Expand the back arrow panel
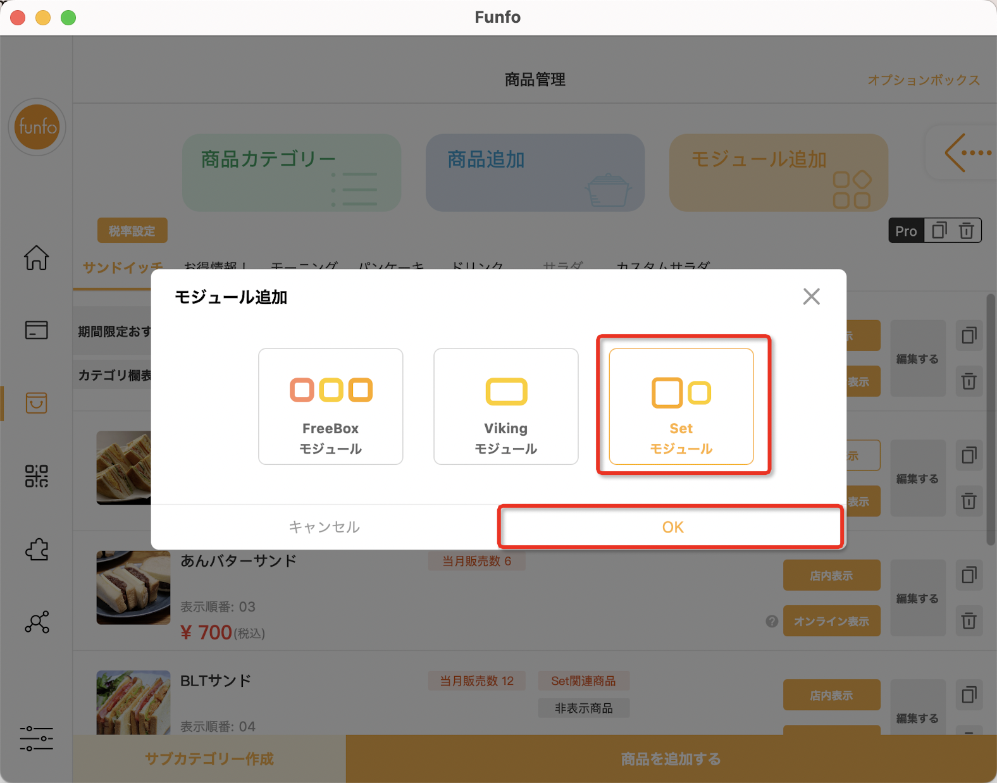The height and width of the screenshot is (783, 997). click(x=967, y=152)
